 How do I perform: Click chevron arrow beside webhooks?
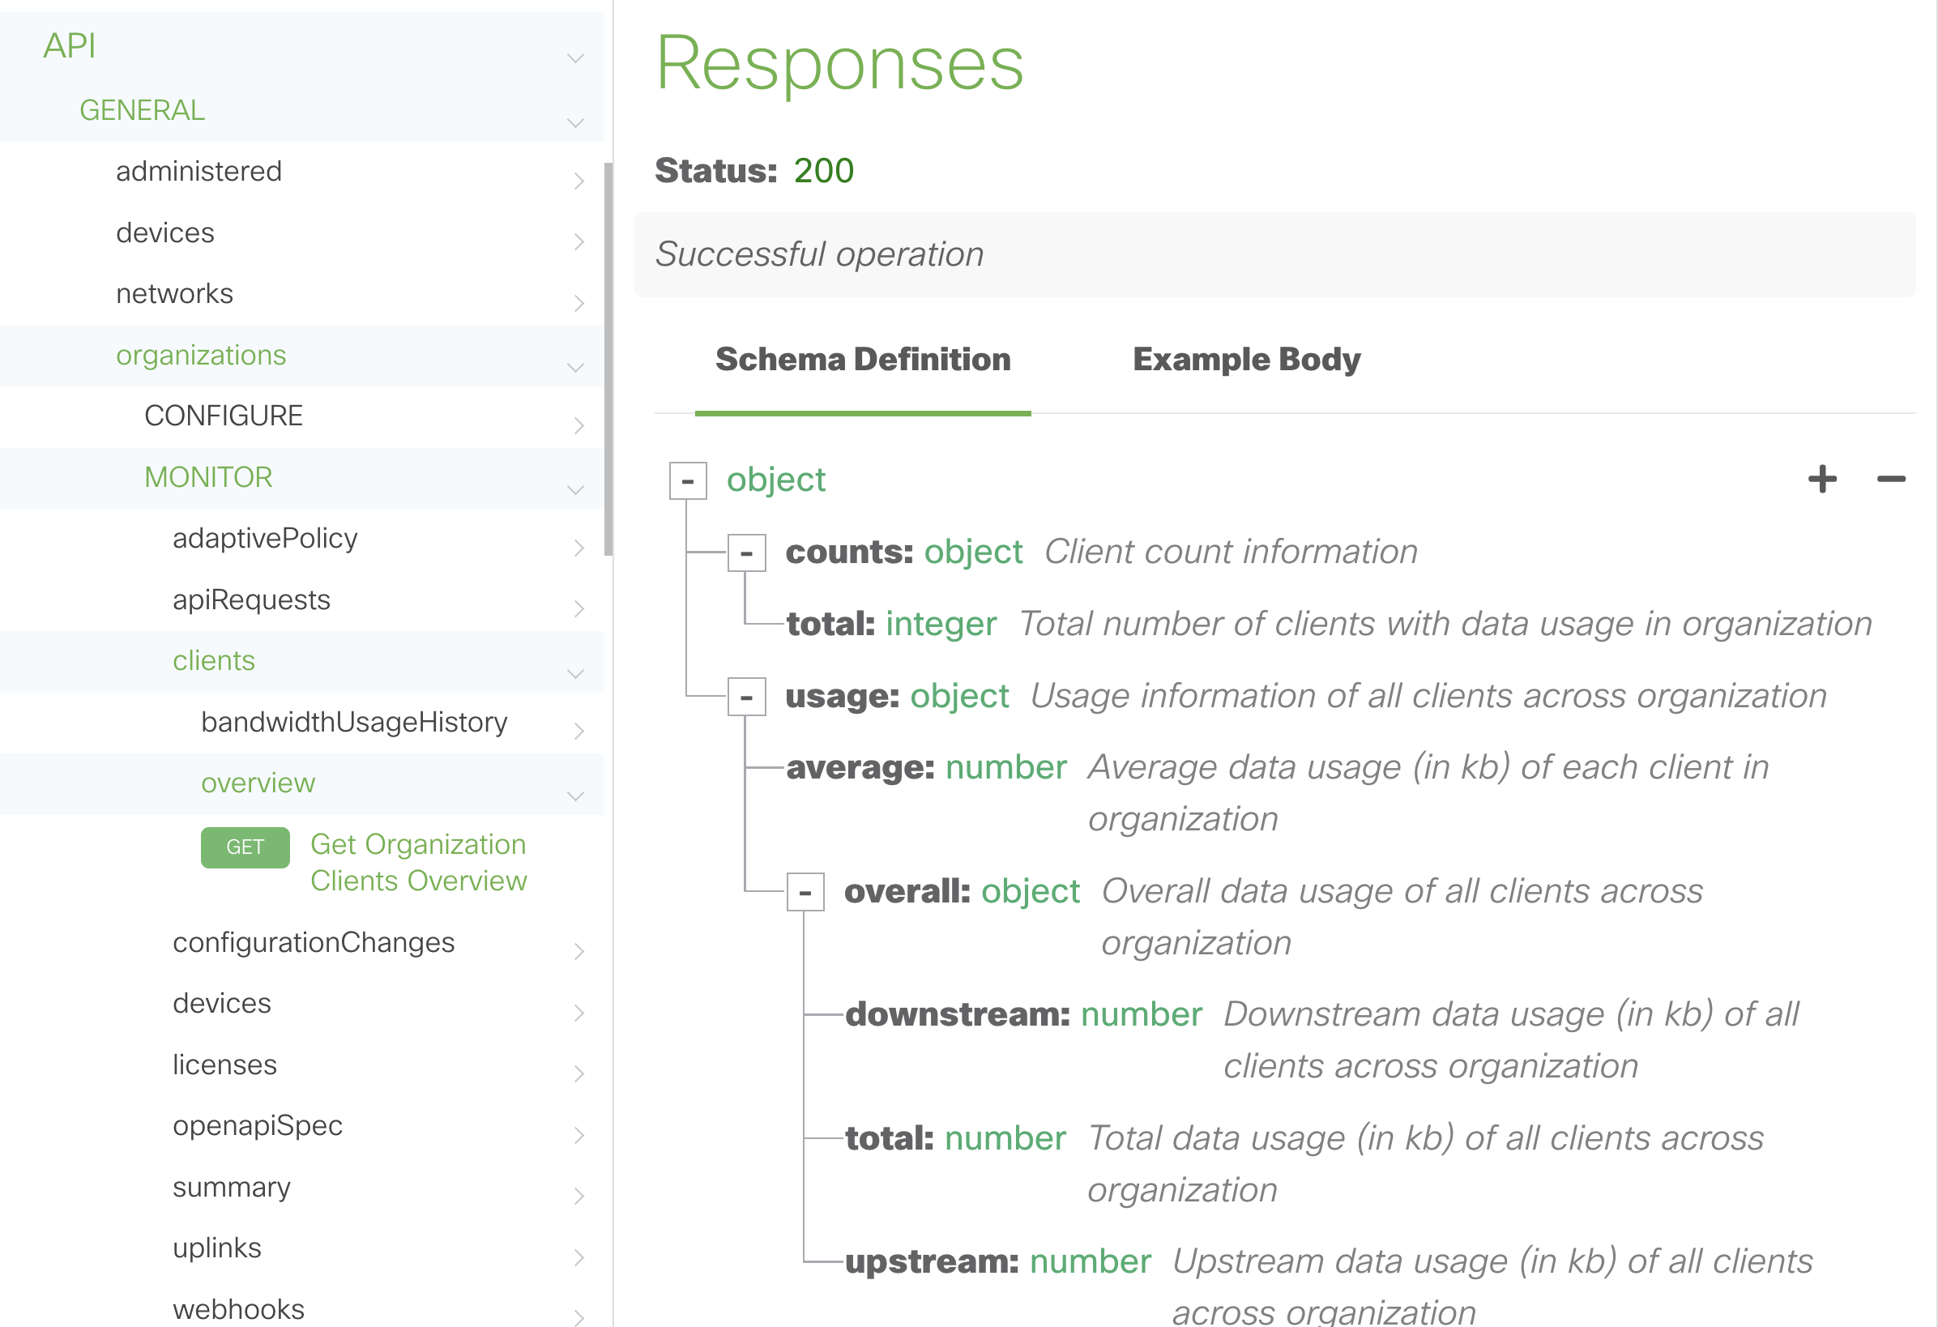[578, 1317]
